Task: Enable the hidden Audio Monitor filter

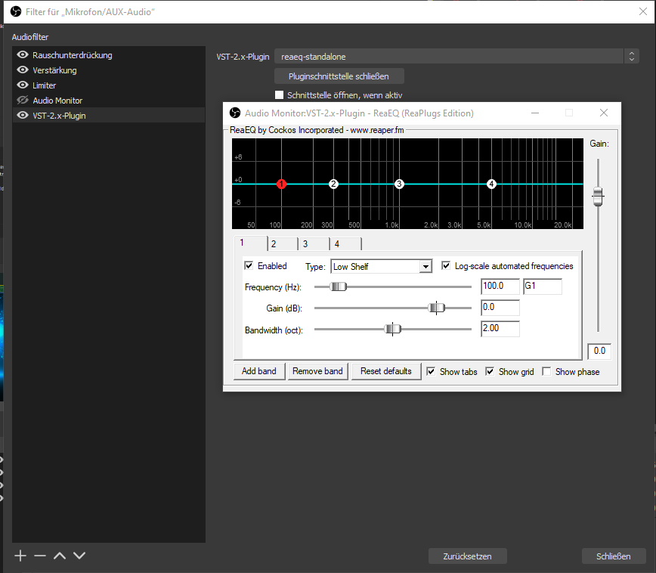Action: pyautogui.click(x=23, y=101)
